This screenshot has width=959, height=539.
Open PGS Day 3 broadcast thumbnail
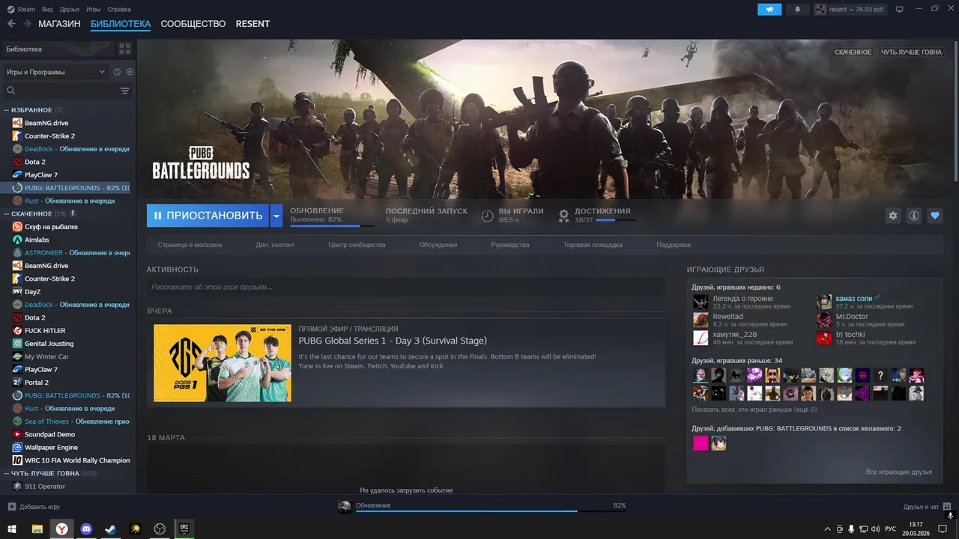coord(223,363)
